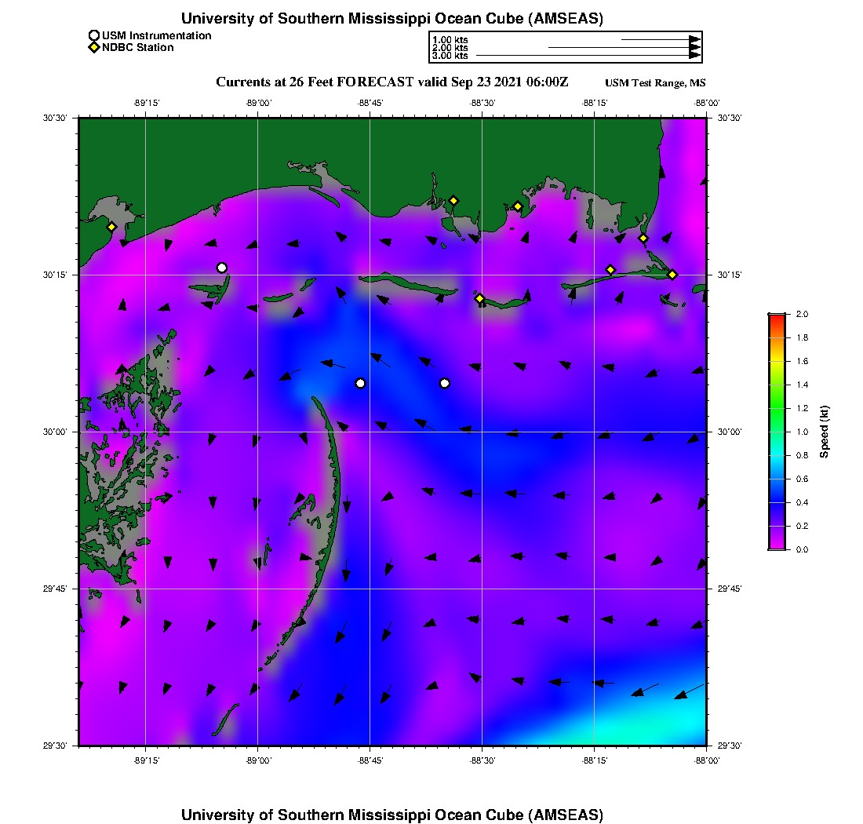Choose the easternmost USM instrumentation circle marker
The image size is (863, 824).
pos(445,383)
